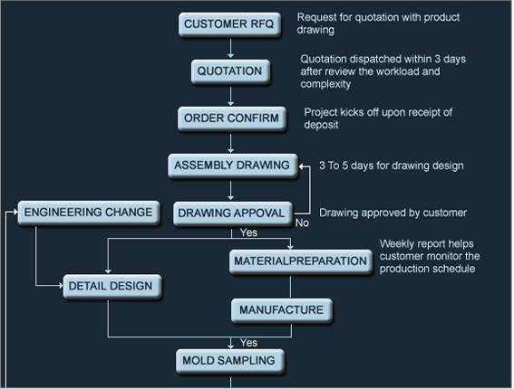This screenshot has width=514, height=389.
Task: Select the ASSEMBLY DRAWING box
Action: (x=233, y=166)
